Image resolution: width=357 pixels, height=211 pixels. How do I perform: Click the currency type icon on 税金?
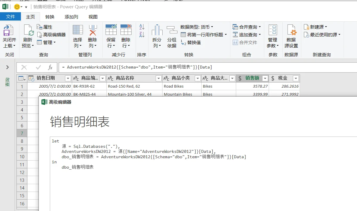(x=273, y=78)
